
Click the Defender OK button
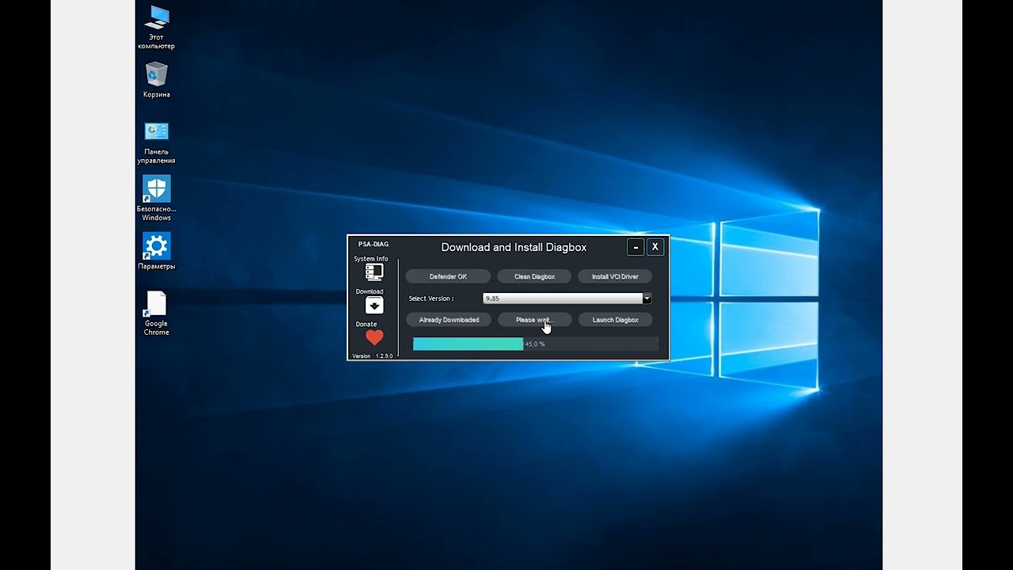pyautogui.click(x=448, y=276)
